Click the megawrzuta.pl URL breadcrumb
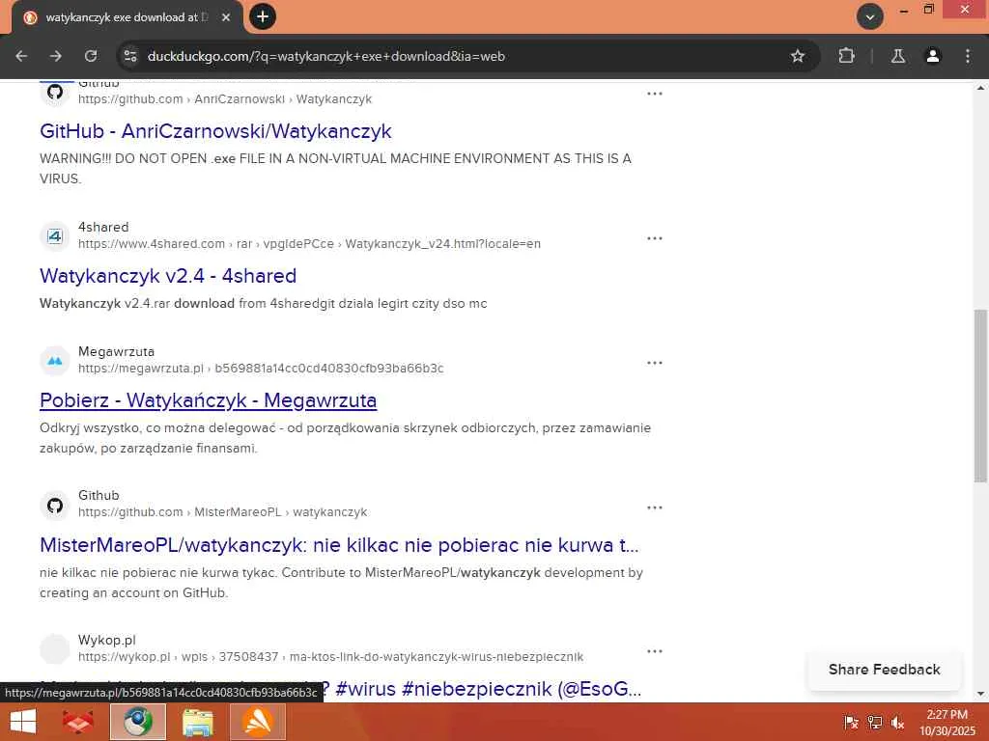This screenshot has height=741, width=989. click(261, 368)
